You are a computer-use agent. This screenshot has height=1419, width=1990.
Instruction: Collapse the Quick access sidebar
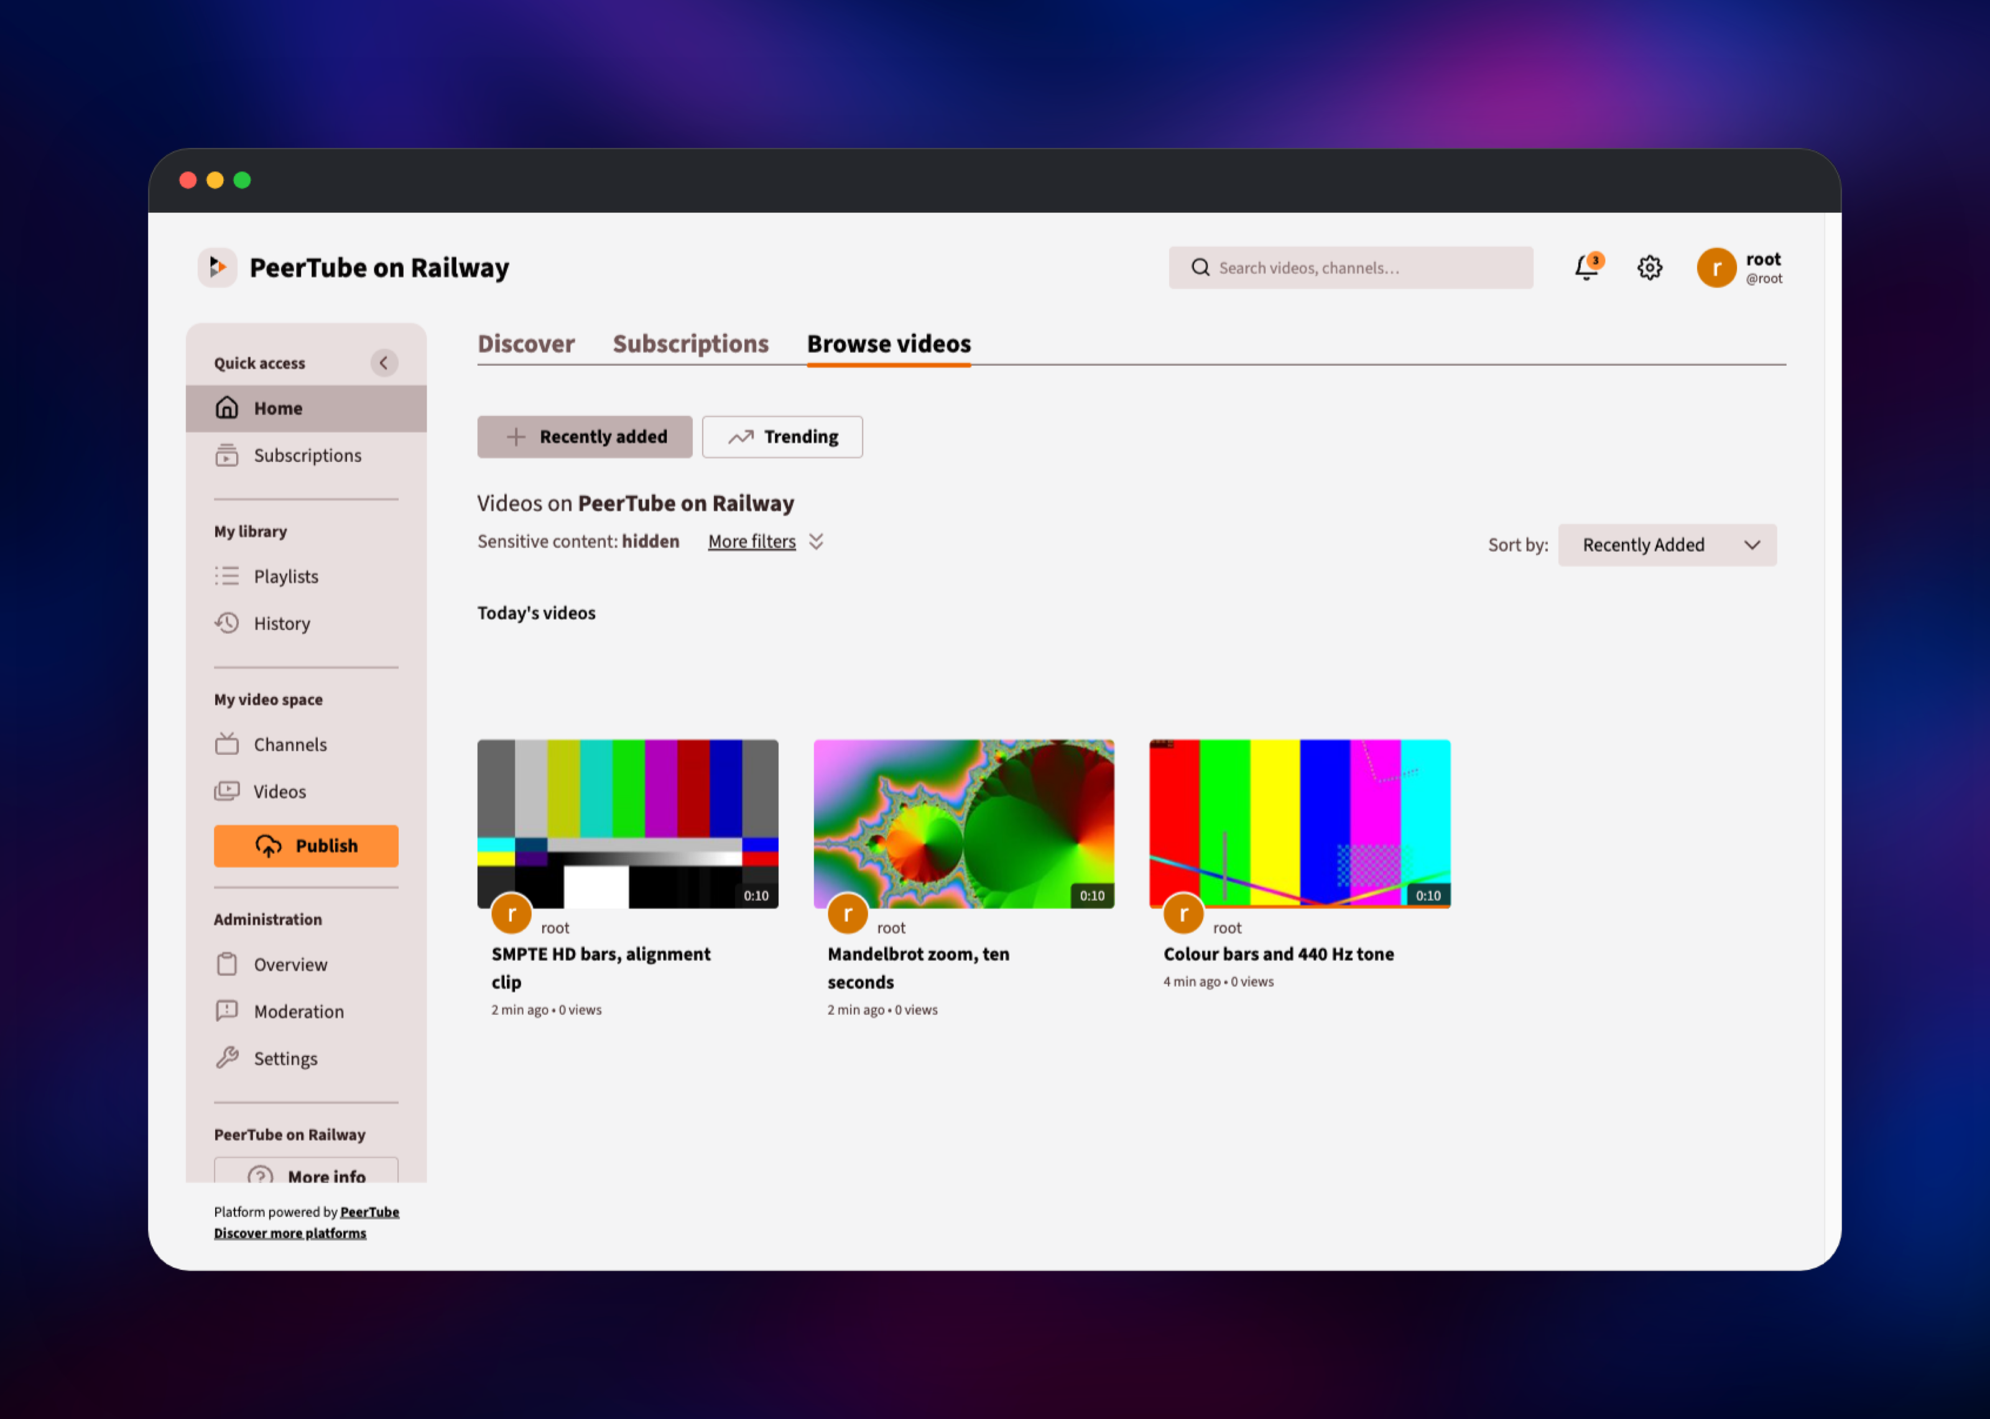pyautogui.click(x=384, y=363)
